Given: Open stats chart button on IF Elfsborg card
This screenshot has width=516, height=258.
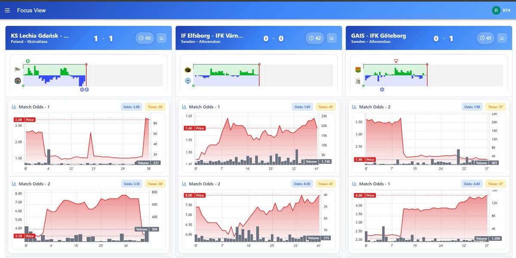Looking at the screenshot, I should (332, 38).
